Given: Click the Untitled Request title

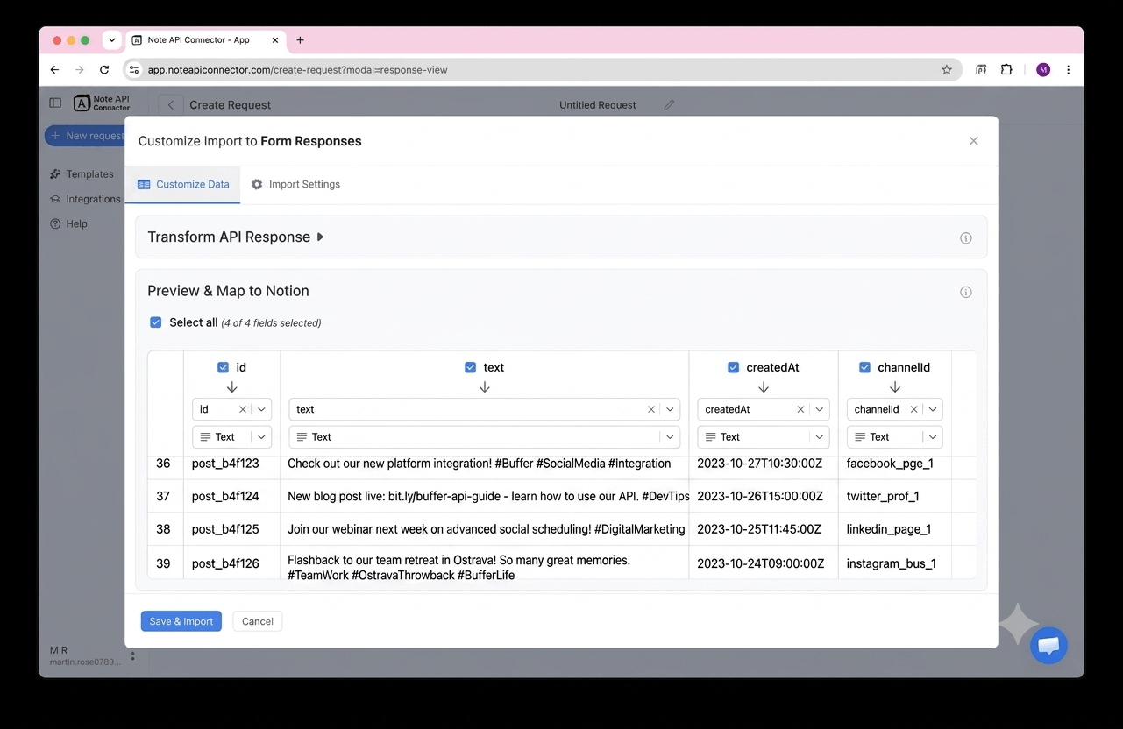Looking at the screenshot, I should 598,105.
